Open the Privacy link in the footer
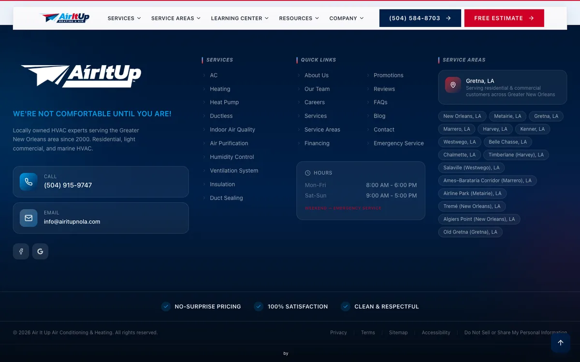The image size is (580, 362). (338, 333)
